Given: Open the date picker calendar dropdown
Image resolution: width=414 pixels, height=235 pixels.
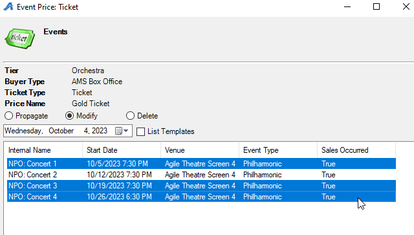Looking at the screenshot, I should (122, 131).
